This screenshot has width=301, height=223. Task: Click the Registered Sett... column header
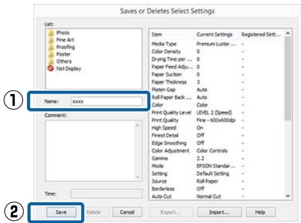coord(261,35)
